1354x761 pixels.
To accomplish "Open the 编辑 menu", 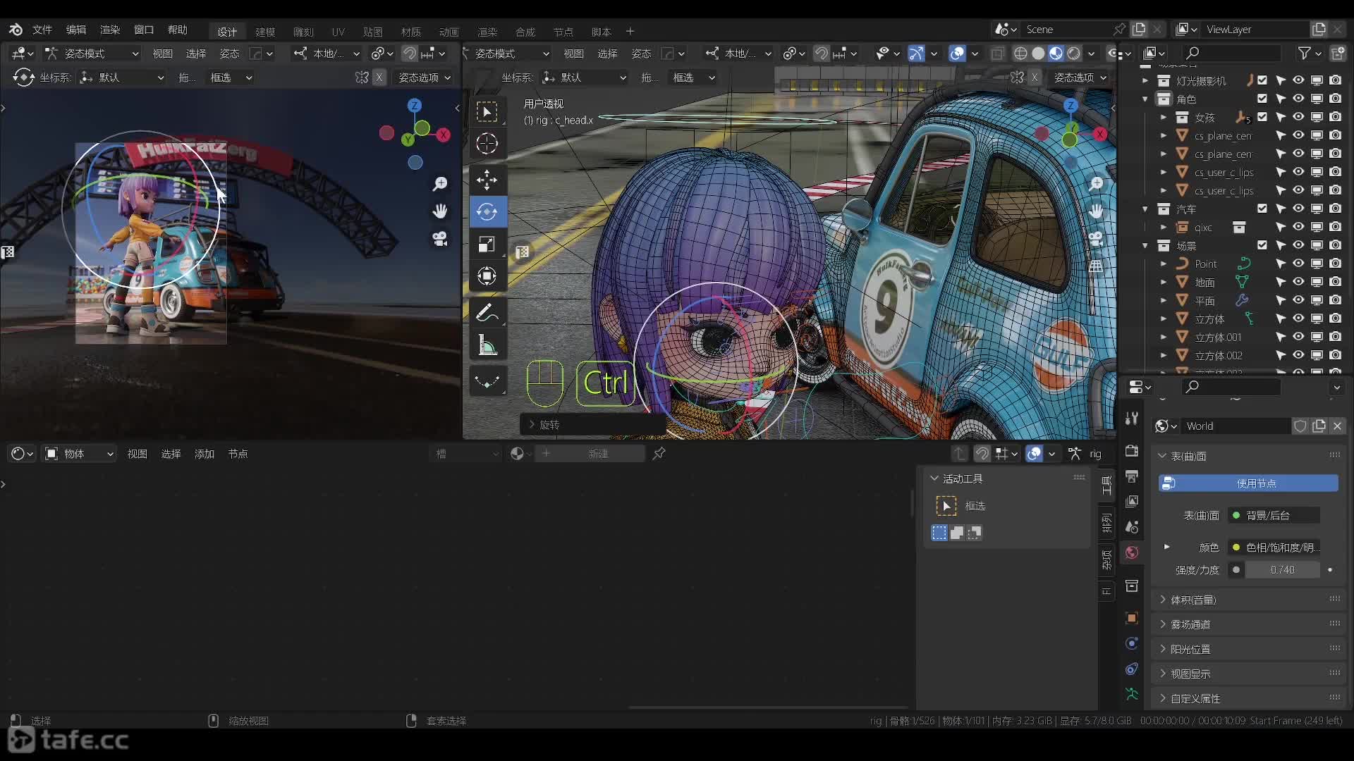I will pos(76,30).
